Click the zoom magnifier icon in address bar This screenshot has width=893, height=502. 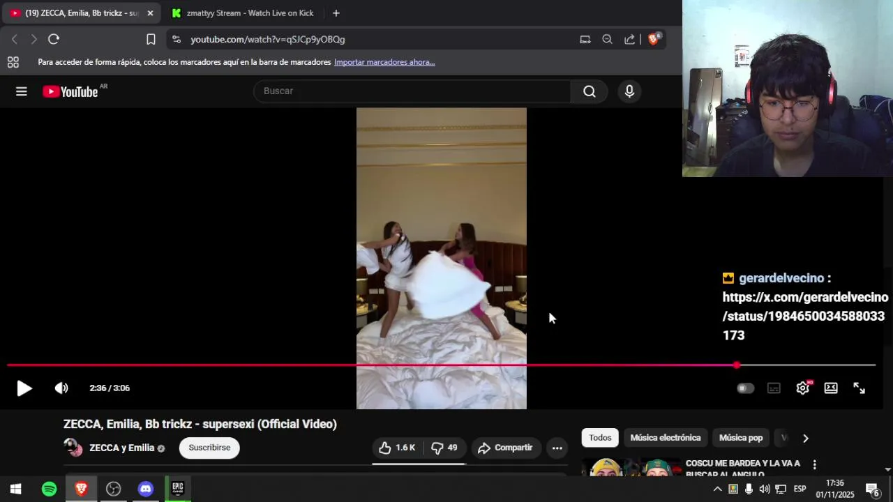607,40
